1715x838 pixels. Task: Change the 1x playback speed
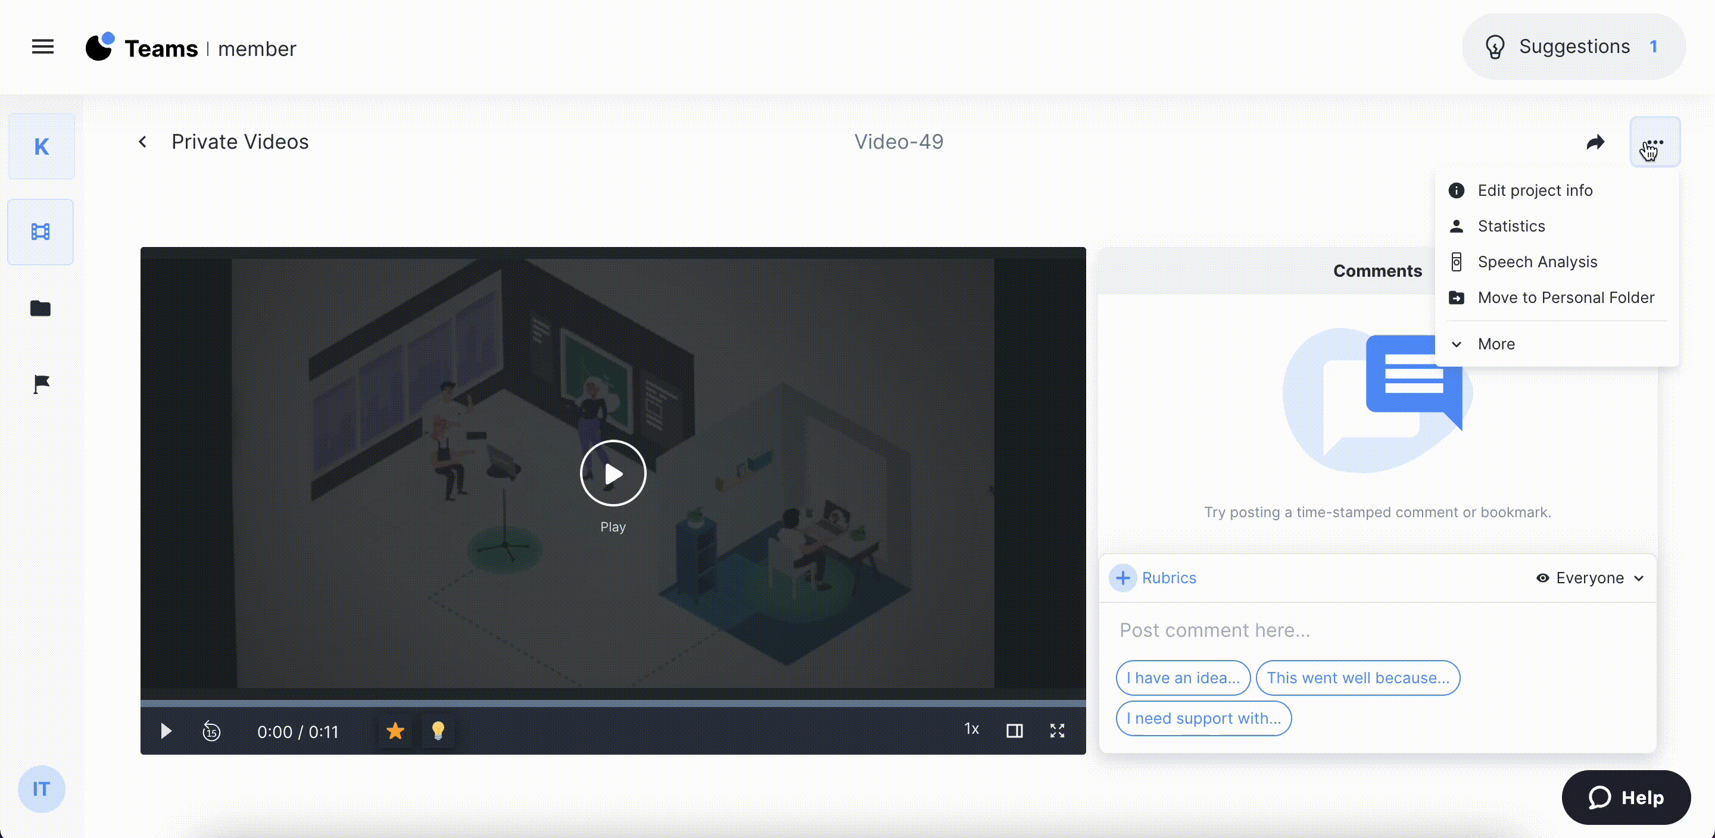coord(971,730)
